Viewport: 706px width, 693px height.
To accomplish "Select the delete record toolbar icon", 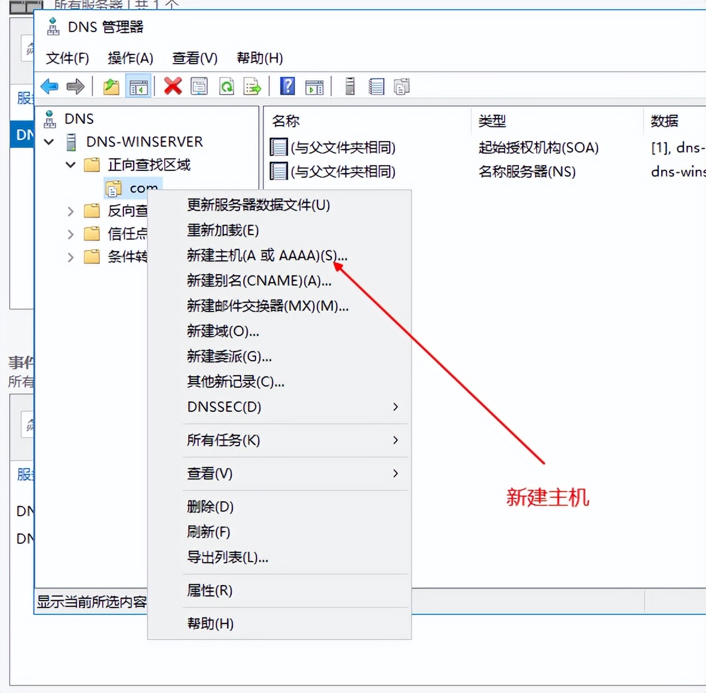I will click(173, 86).
